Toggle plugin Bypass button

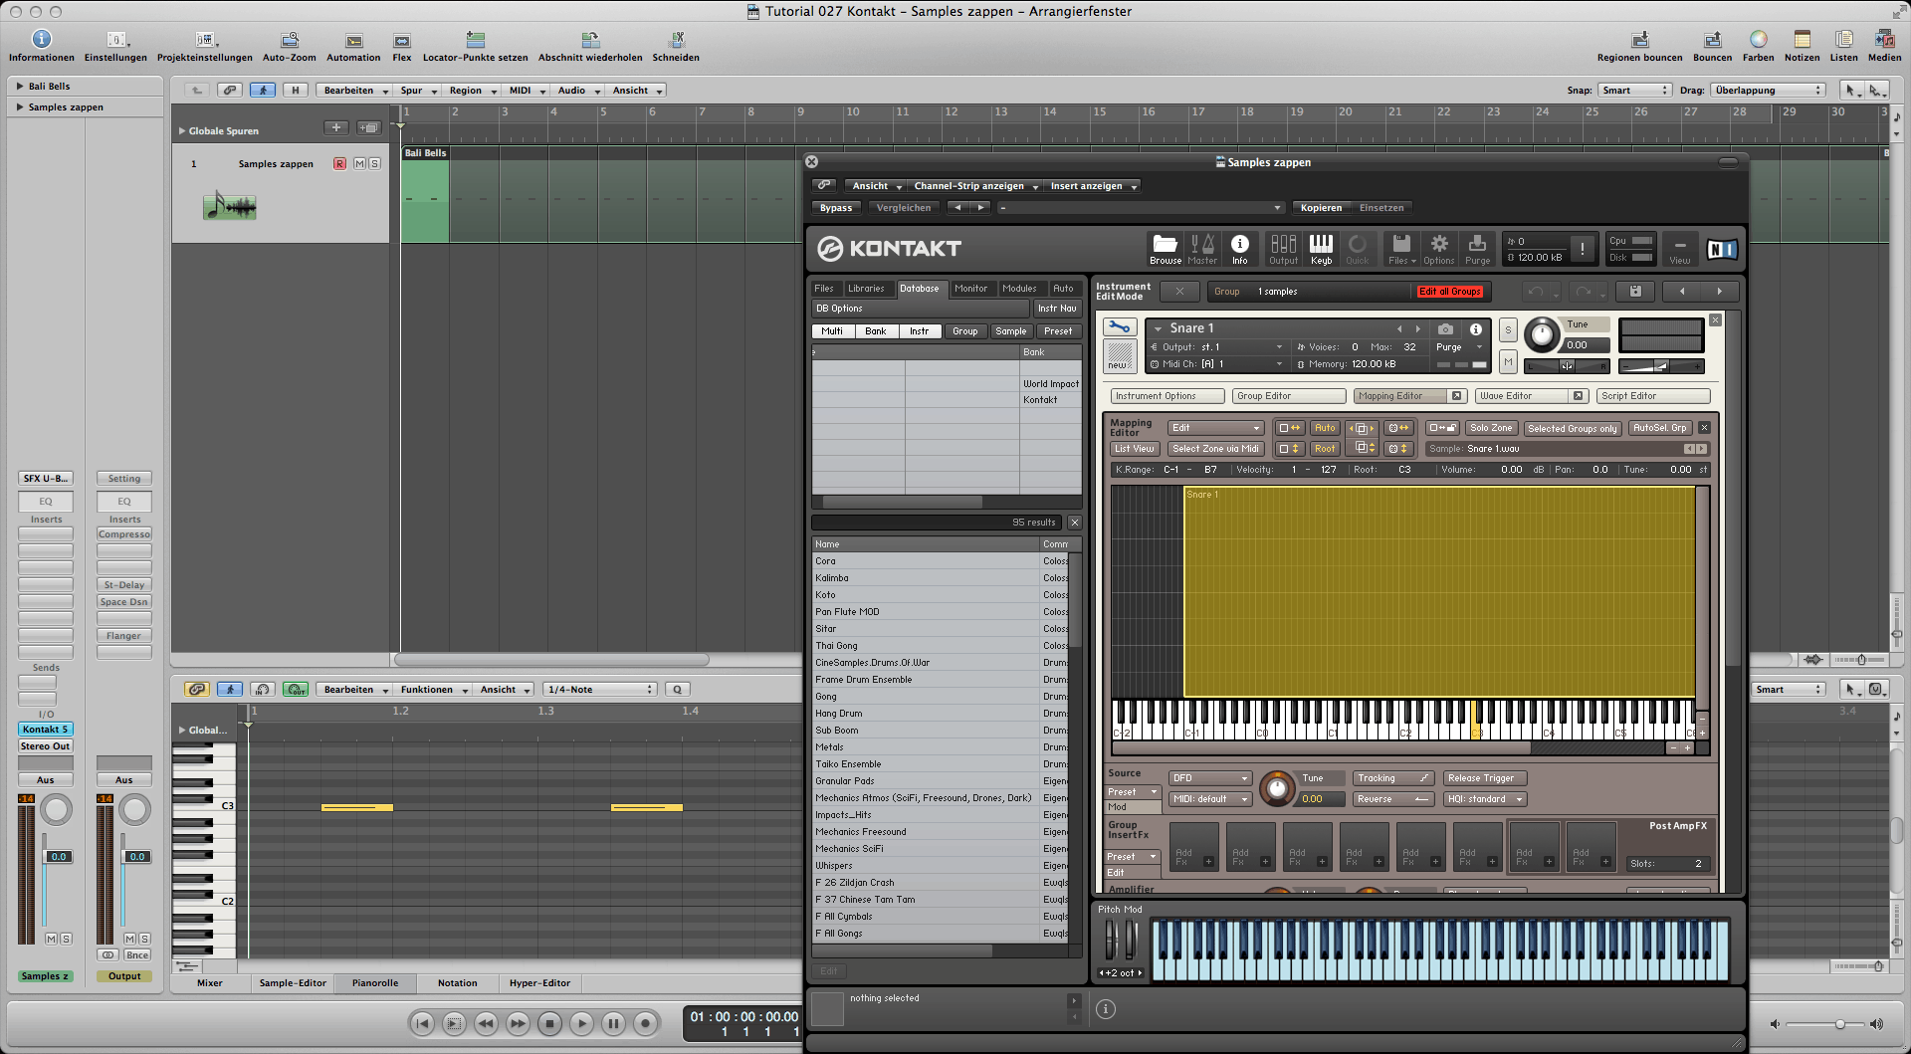[835, 208]
